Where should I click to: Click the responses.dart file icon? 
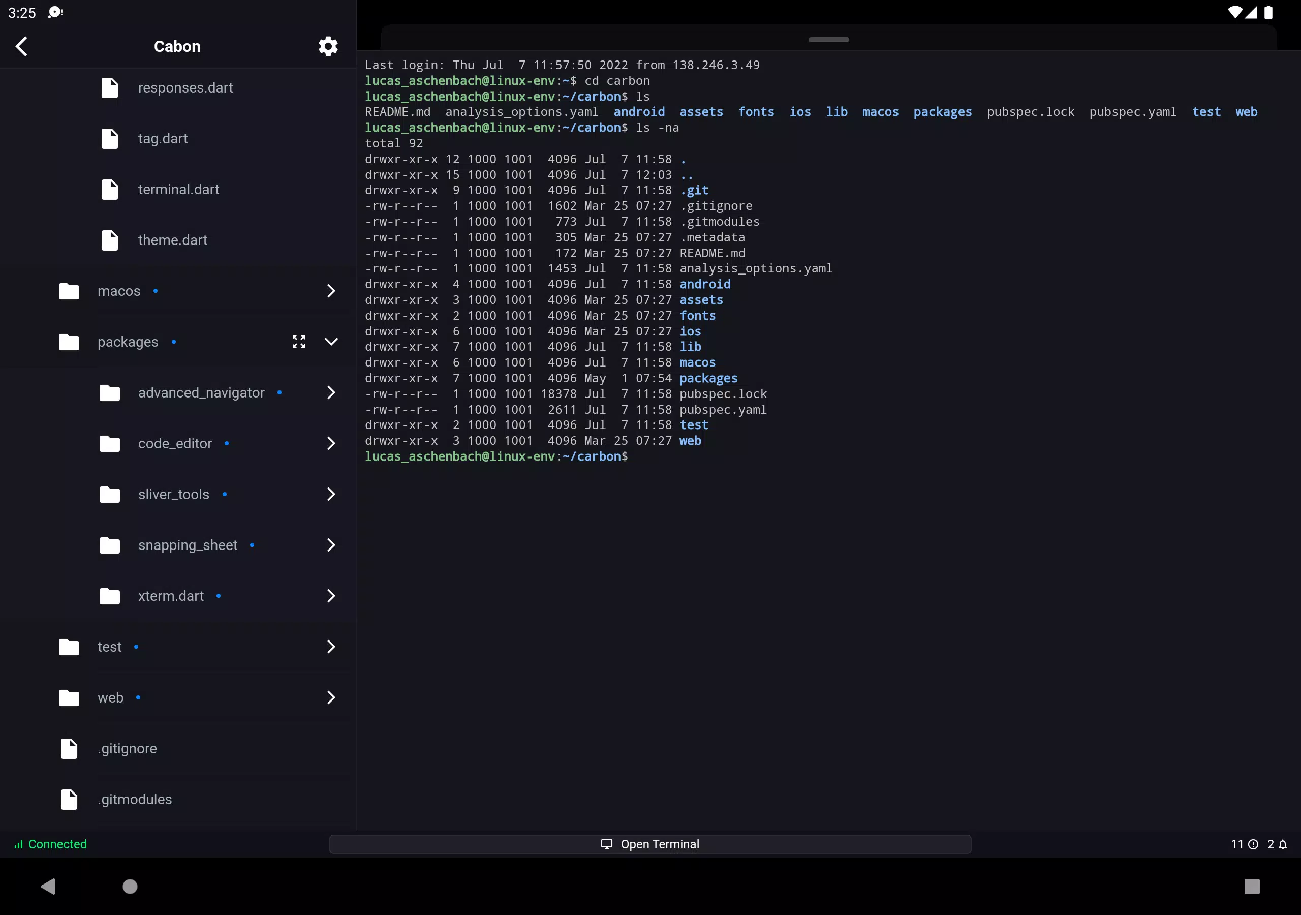109,88
